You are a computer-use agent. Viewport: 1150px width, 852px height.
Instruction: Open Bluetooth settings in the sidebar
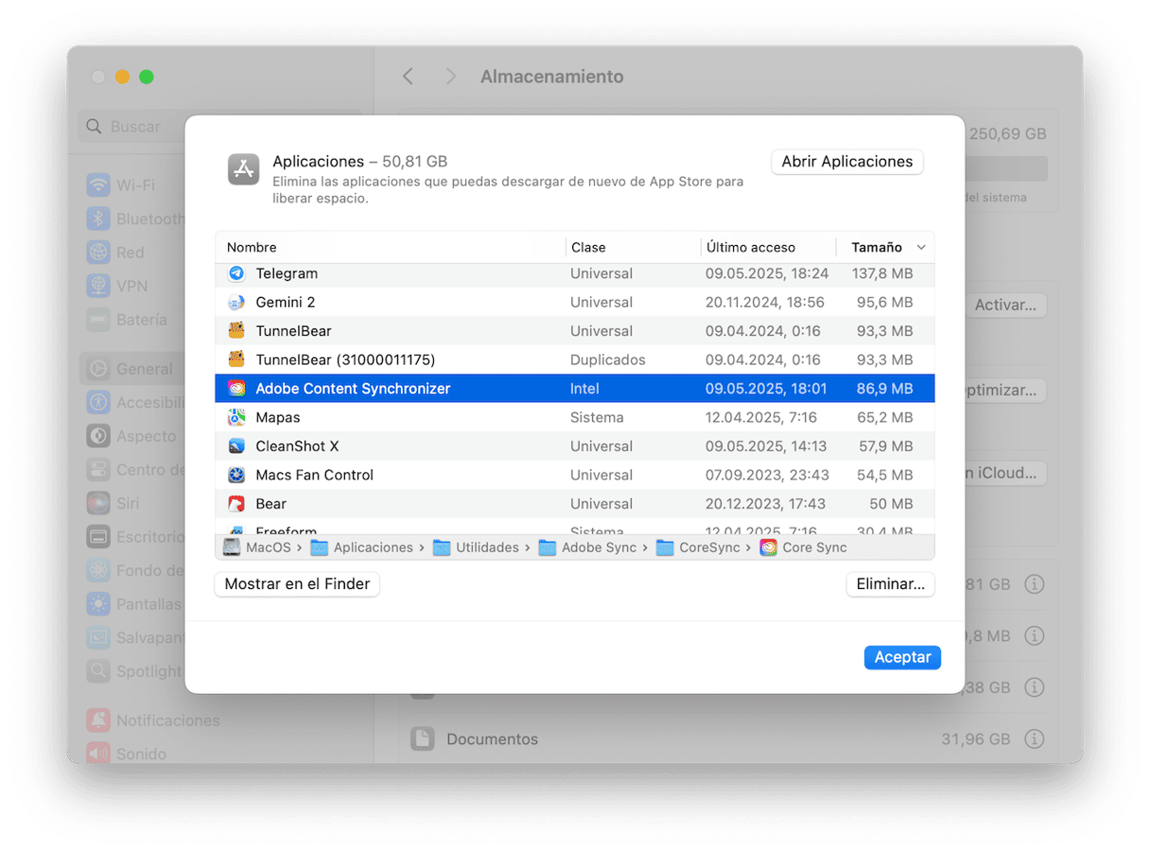point(135,219)
